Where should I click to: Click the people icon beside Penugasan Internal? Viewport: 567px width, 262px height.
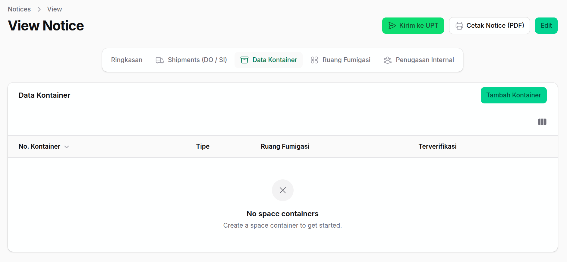(388, 60)
